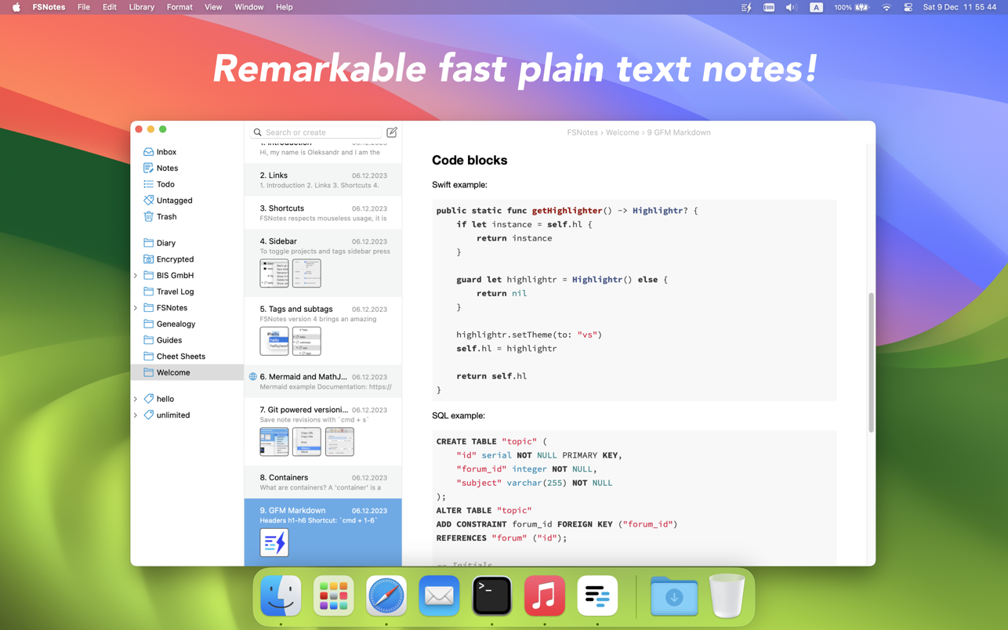Open the second Tags and subtags thumbnail
1008x630 pixels.
[x=306, y=341]
